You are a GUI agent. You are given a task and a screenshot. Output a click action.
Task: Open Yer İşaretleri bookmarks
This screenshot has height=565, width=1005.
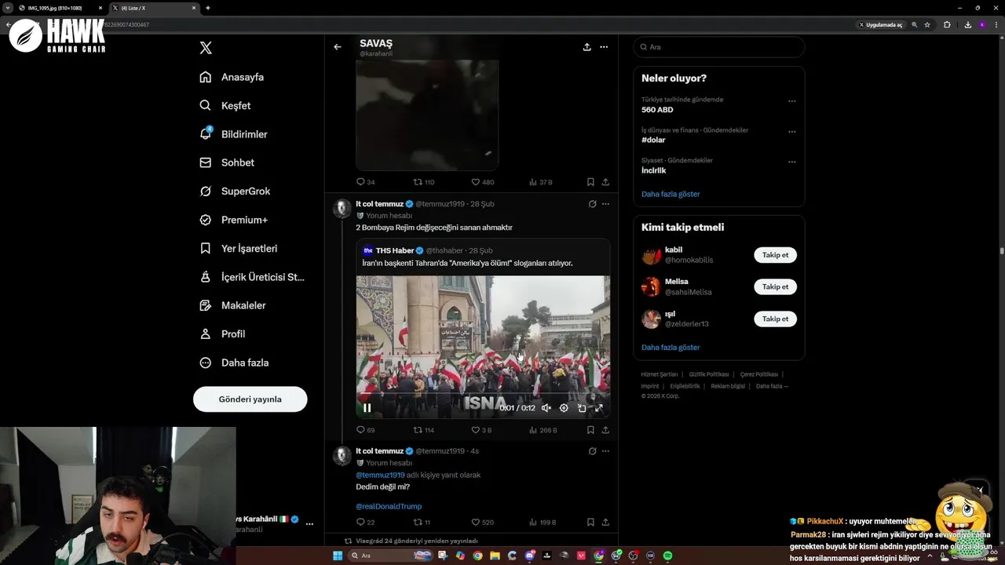point(238,248)
